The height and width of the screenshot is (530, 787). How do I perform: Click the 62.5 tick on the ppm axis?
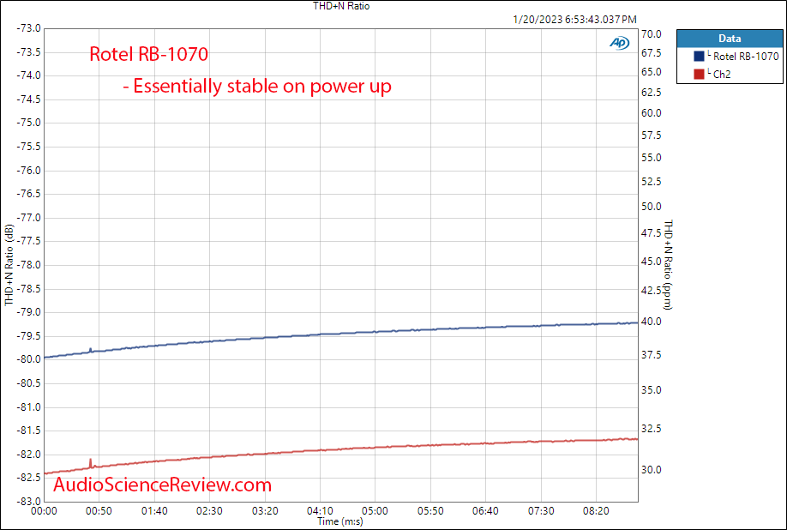click(x=652, y=93)
